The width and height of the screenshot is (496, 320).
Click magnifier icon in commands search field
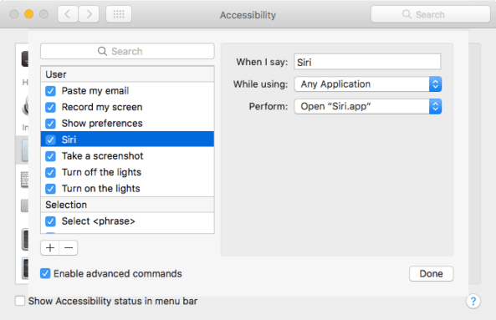click(x=102, y=51)
